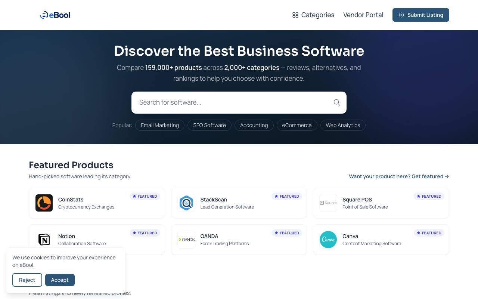Go to Vendor Portal
This screenshot has height=299, width=478.
click(363, 15)
